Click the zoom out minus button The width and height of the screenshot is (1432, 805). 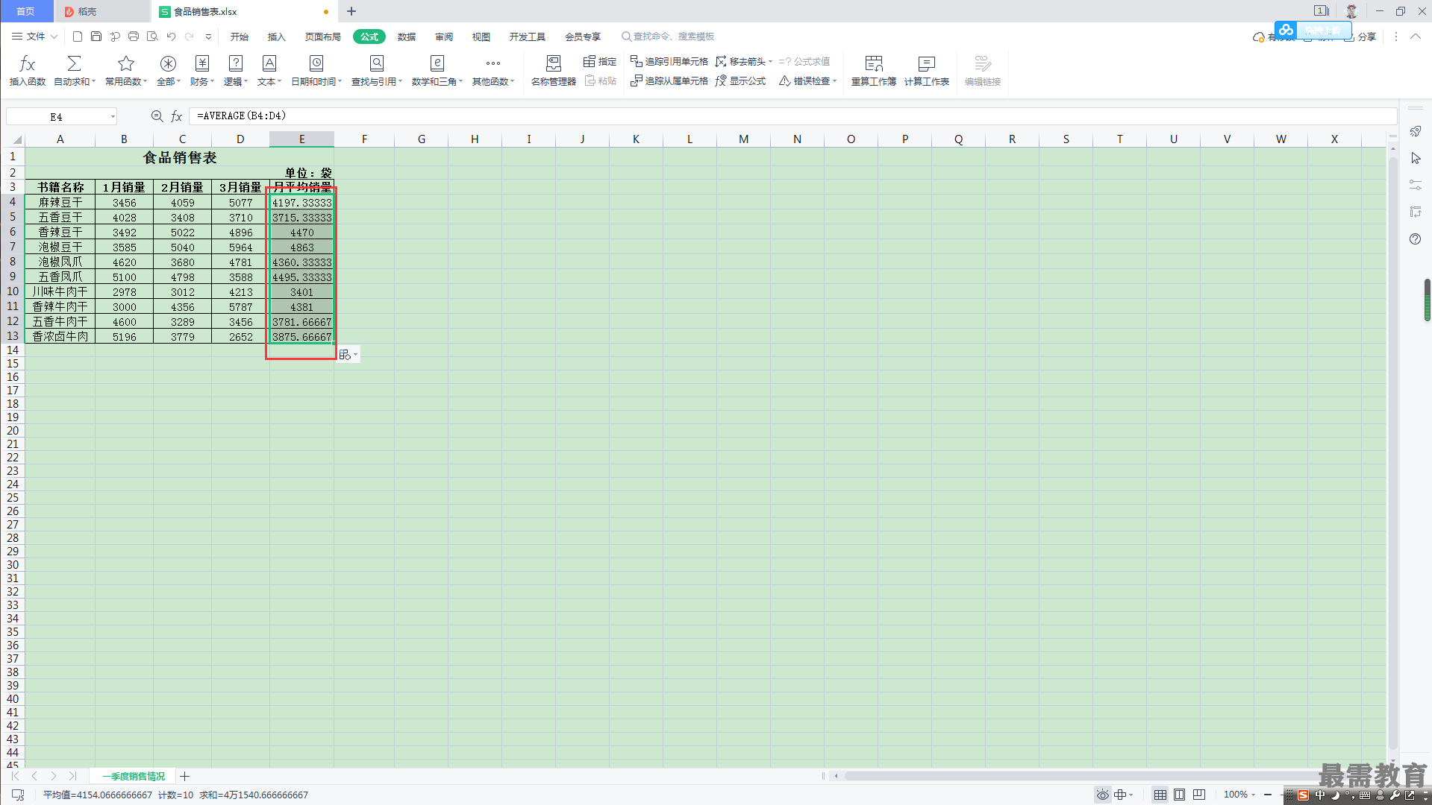1268,795
